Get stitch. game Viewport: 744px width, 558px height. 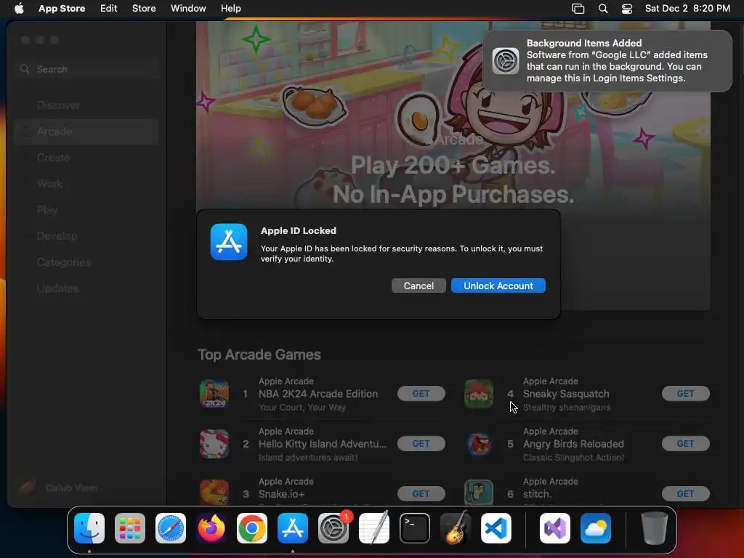(685, 494)
